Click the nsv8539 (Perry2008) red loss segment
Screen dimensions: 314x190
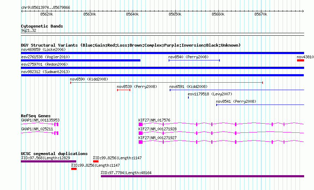[x=123, y=90]
